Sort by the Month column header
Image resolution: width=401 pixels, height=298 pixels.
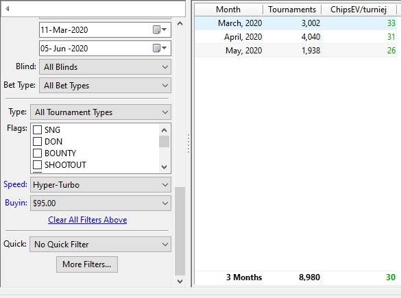pos(228,10)
